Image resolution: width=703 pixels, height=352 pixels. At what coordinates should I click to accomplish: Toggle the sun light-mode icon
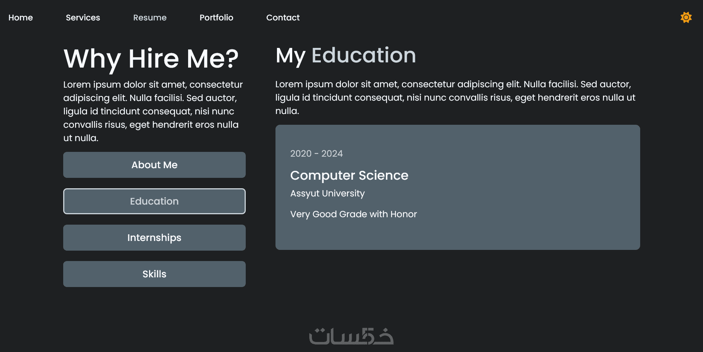point(686,17)
